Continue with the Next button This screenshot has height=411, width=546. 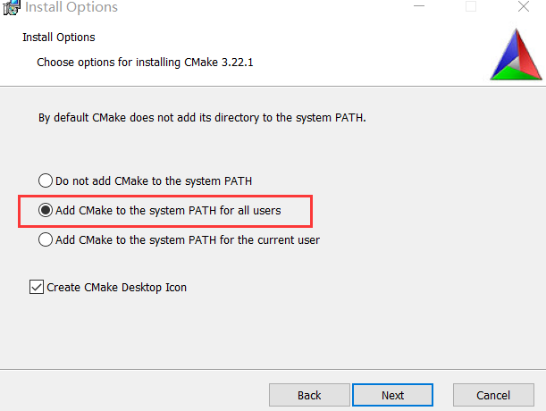click(392, 395)
